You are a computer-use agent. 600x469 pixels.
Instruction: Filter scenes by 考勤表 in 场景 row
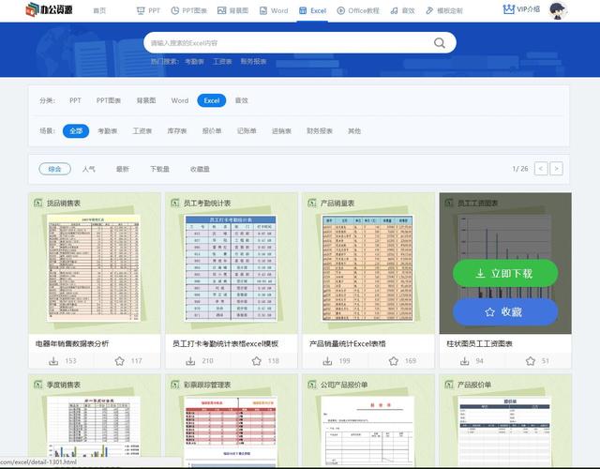click(x=107, y=131)
